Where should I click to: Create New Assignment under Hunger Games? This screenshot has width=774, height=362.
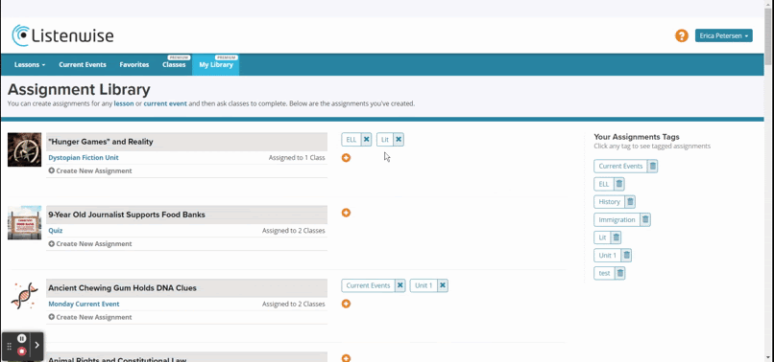(x=90, y=170)
